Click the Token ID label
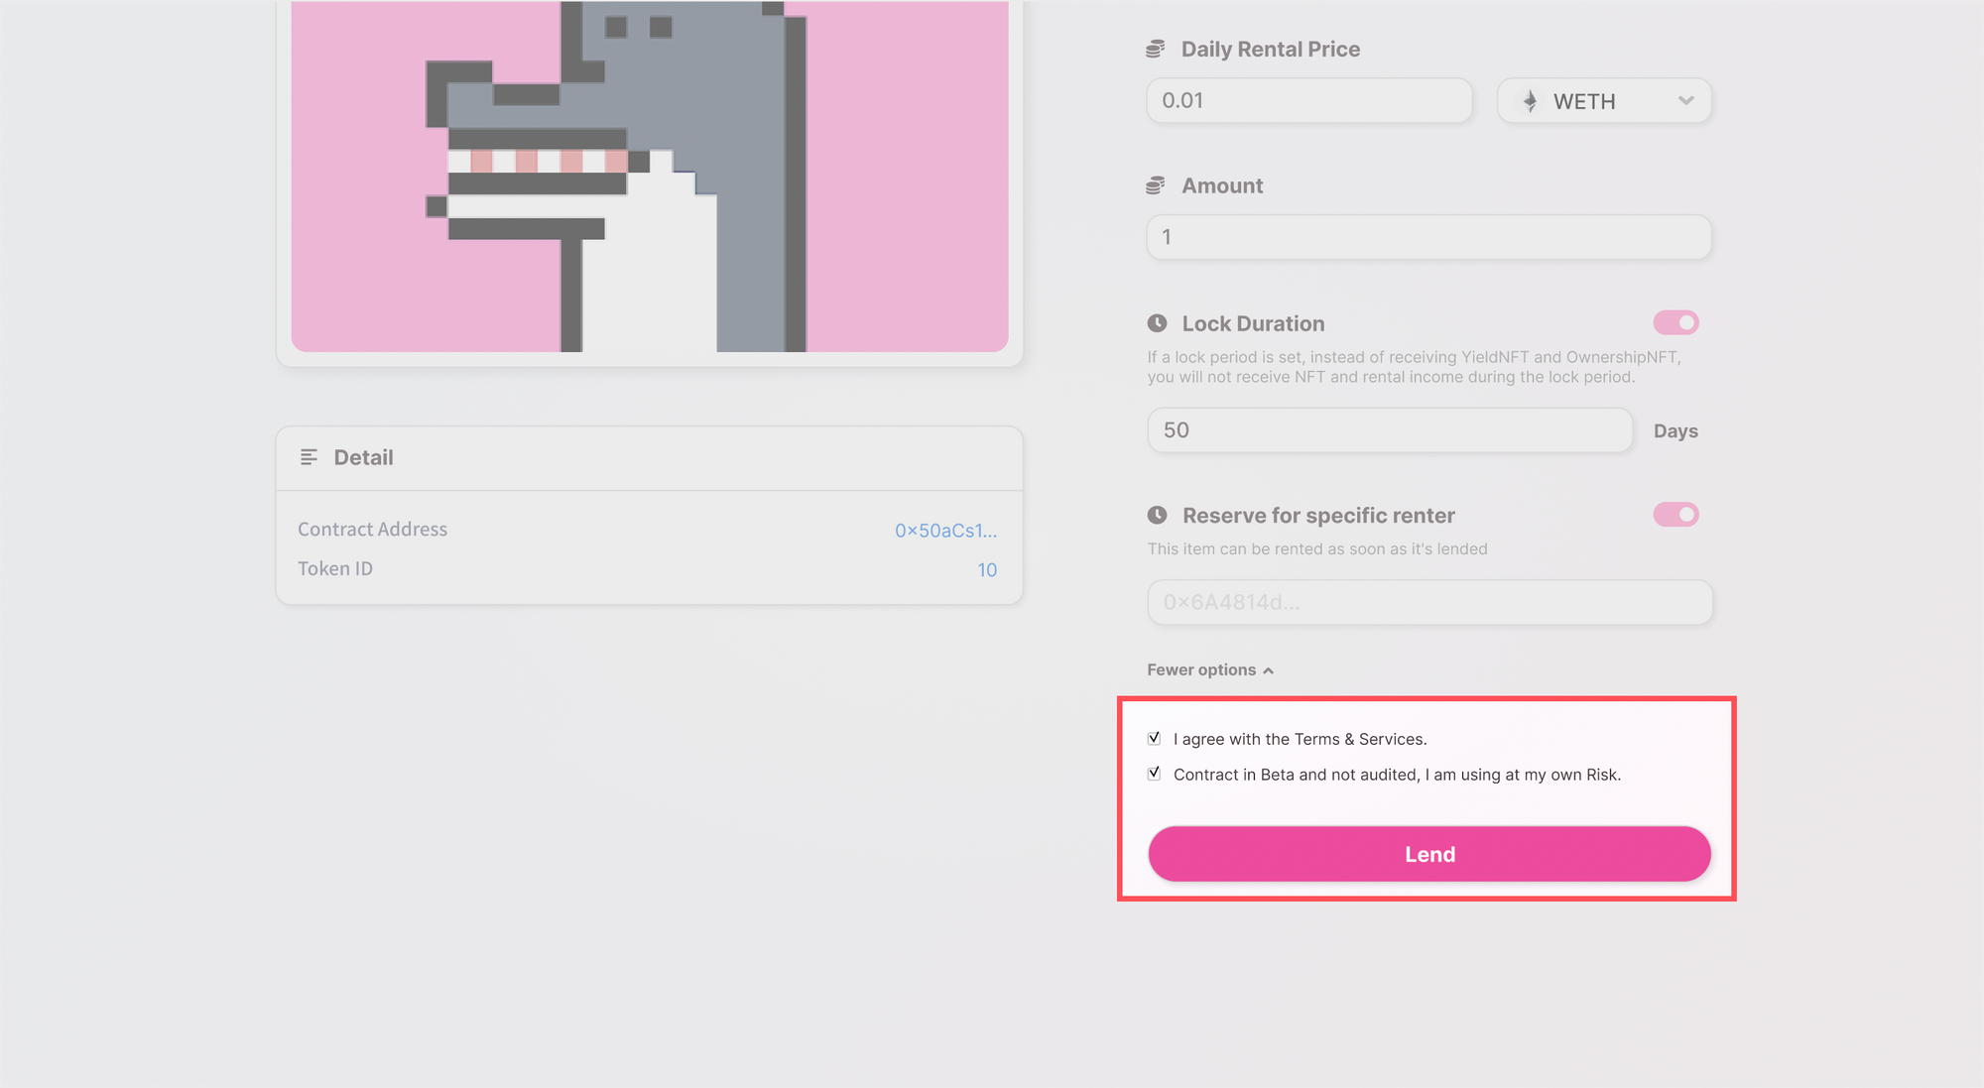1984x1088 pixels. [335, 569]
